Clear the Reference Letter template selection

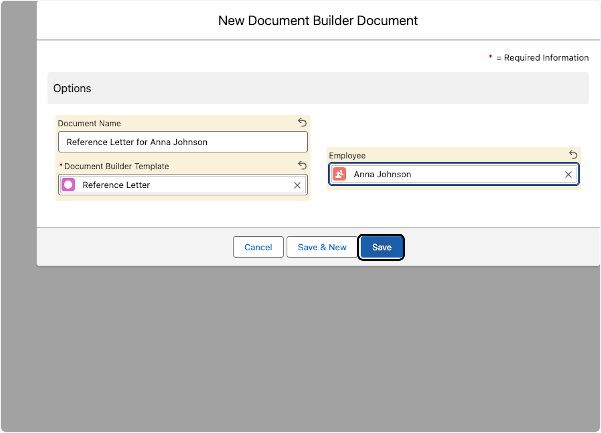click(x=297, y=185)
